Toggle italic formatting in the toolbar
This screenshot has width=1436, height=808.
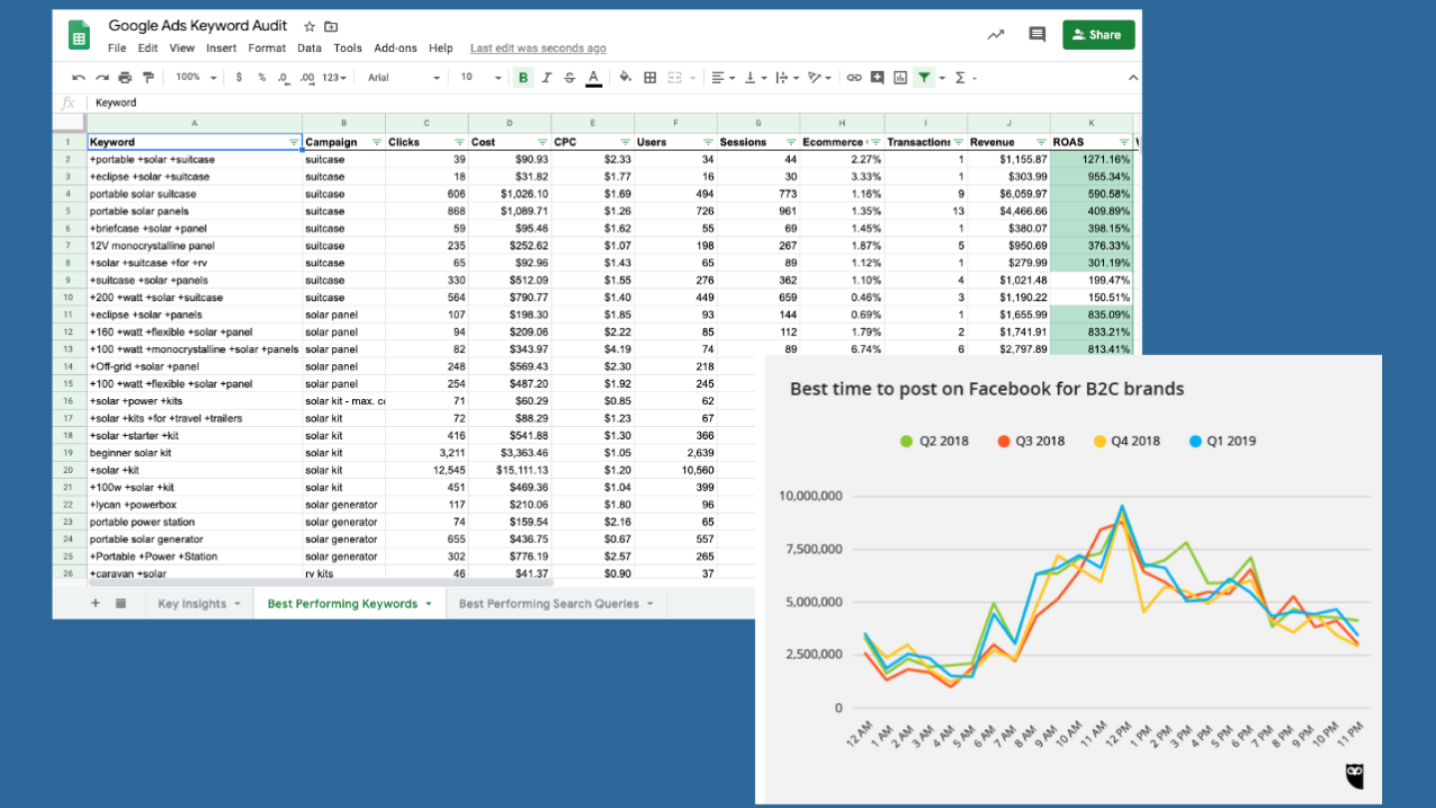546,78
